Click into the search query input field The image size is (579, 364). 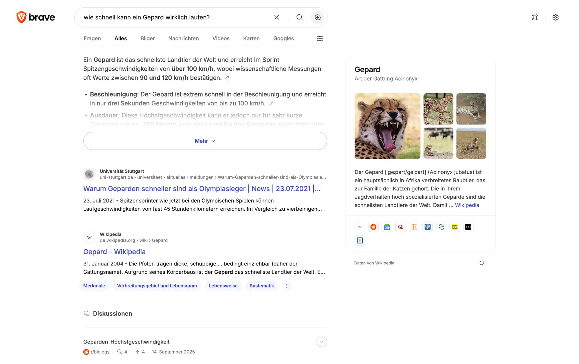tap(175, 17)
